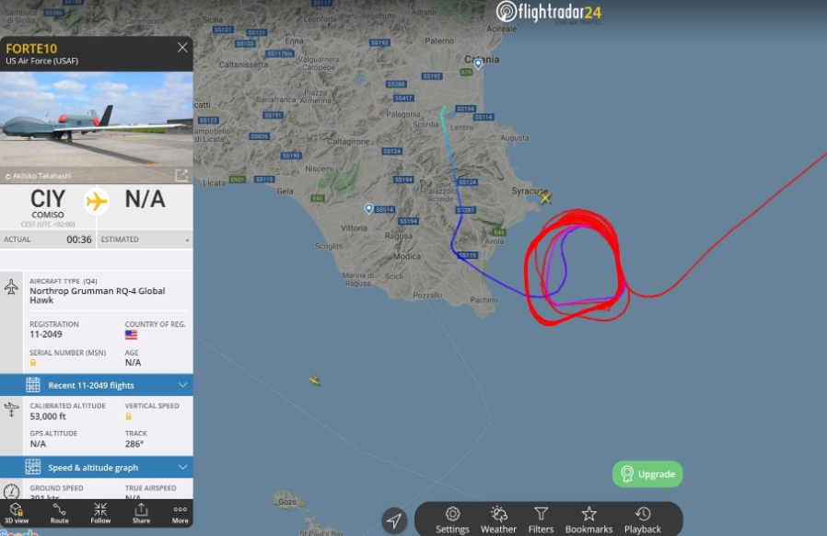Open the More options icon
827x536 pixels.
pyautogui.click(x=180, y=513)
